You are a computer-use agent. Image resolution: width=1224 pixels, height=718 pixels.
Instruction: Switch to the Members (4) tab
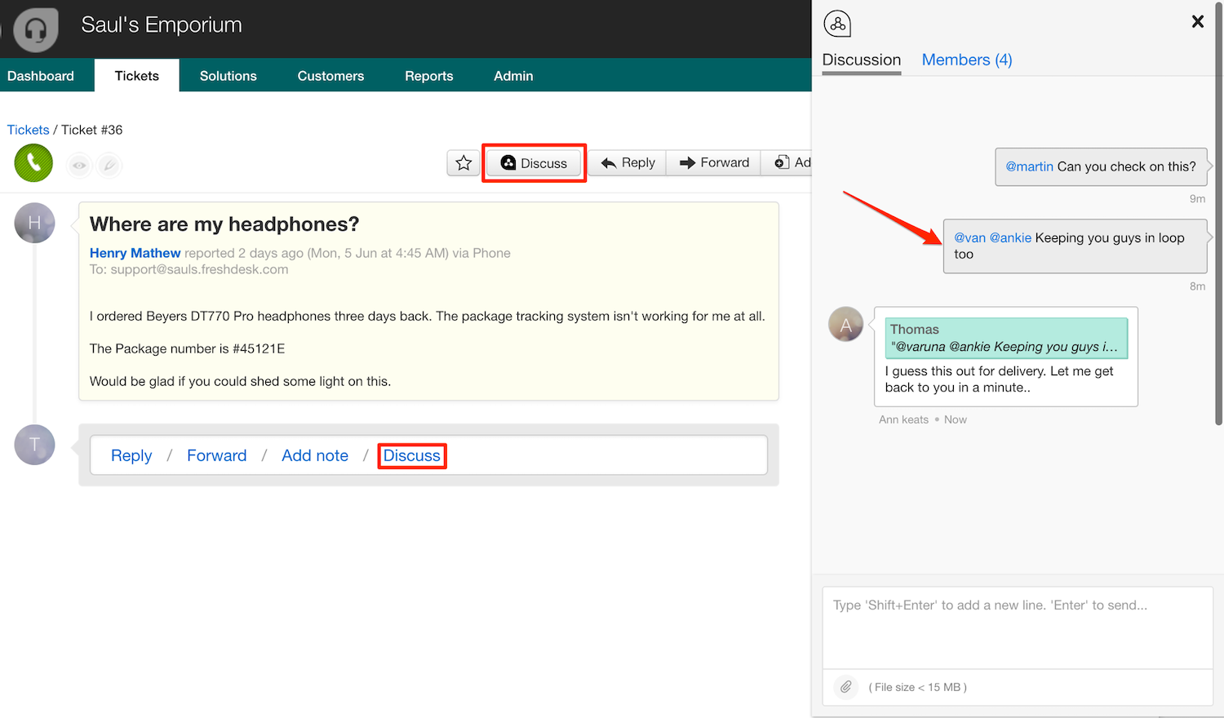click(967, 60)
